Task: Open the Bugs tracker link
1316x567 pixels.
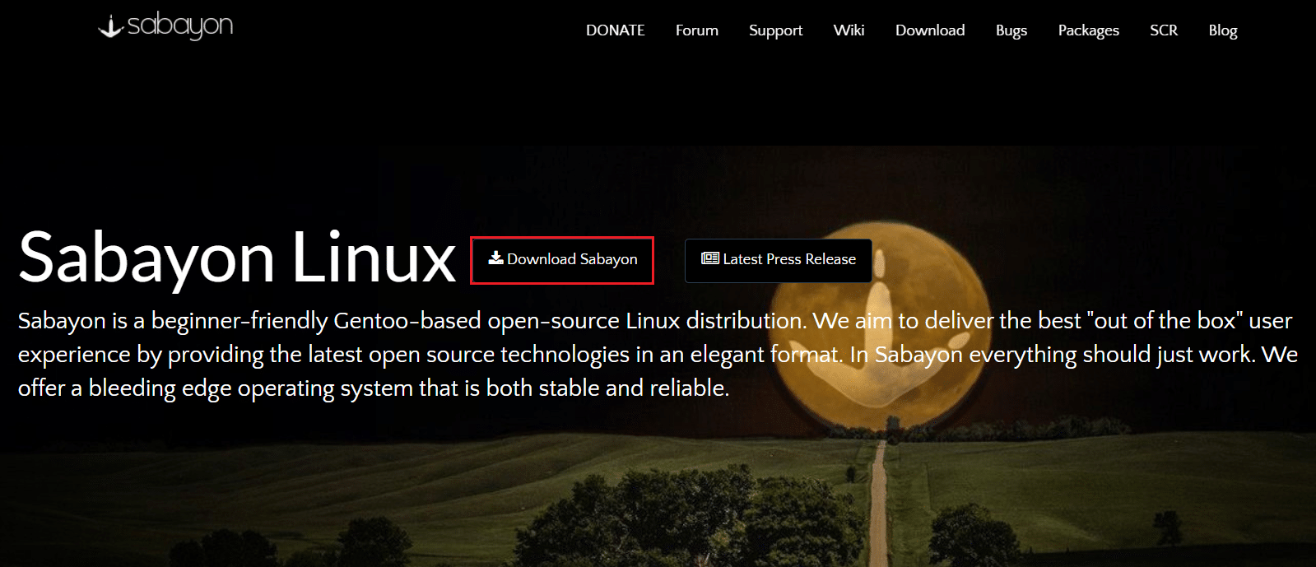Action: tap(1011, 30)
